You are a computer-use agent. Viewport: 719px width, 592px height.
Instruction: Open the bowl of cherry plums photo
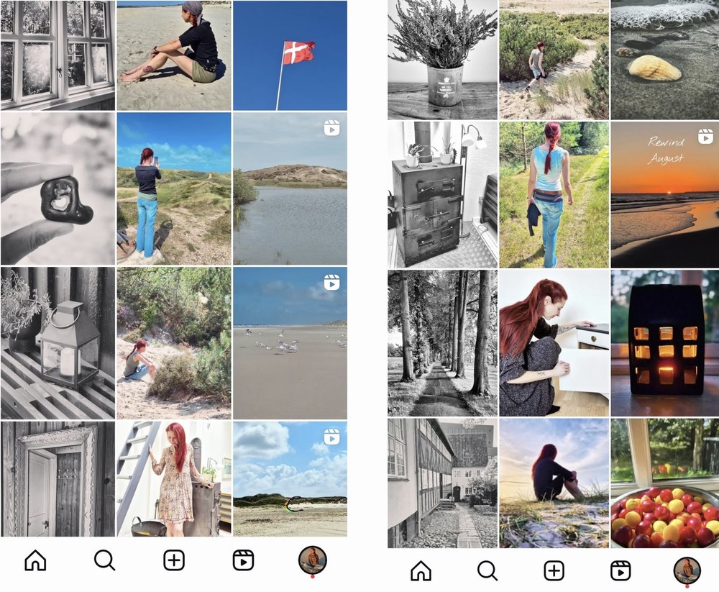pyautogui.click(x=665, y=483)
